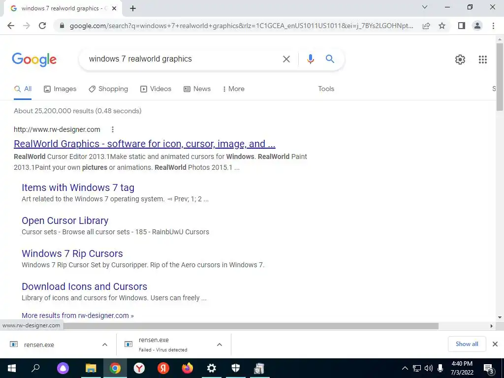Open Google settings gear

click(460, 60)
